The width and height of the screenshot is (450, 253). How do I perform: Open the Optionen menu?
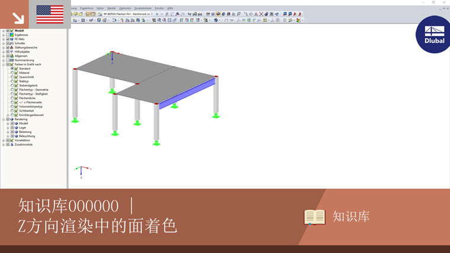(x=125, y=8)
